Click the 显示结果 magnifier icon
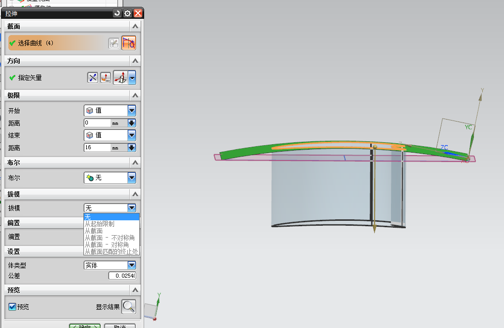504x328 pixels. click(x=128, y=307)
